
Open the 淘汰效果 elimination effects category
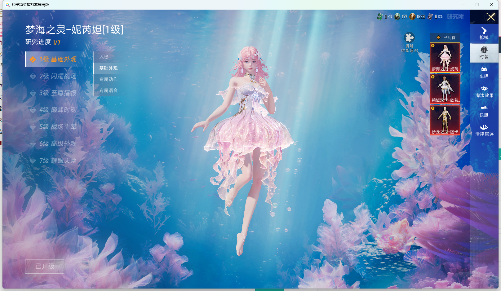(x=484, y=92)
